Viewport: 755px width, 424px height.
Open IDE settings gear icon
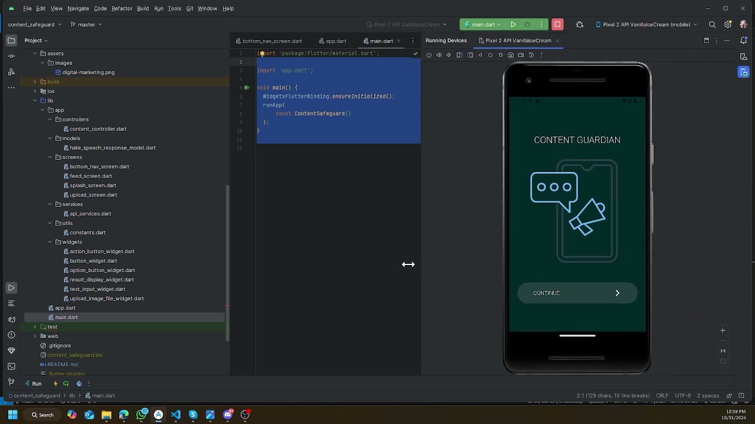pos(728,25)
